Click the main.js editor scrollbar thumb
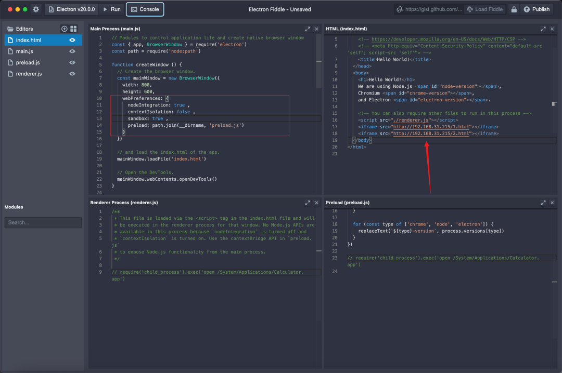 click(318, 61)
